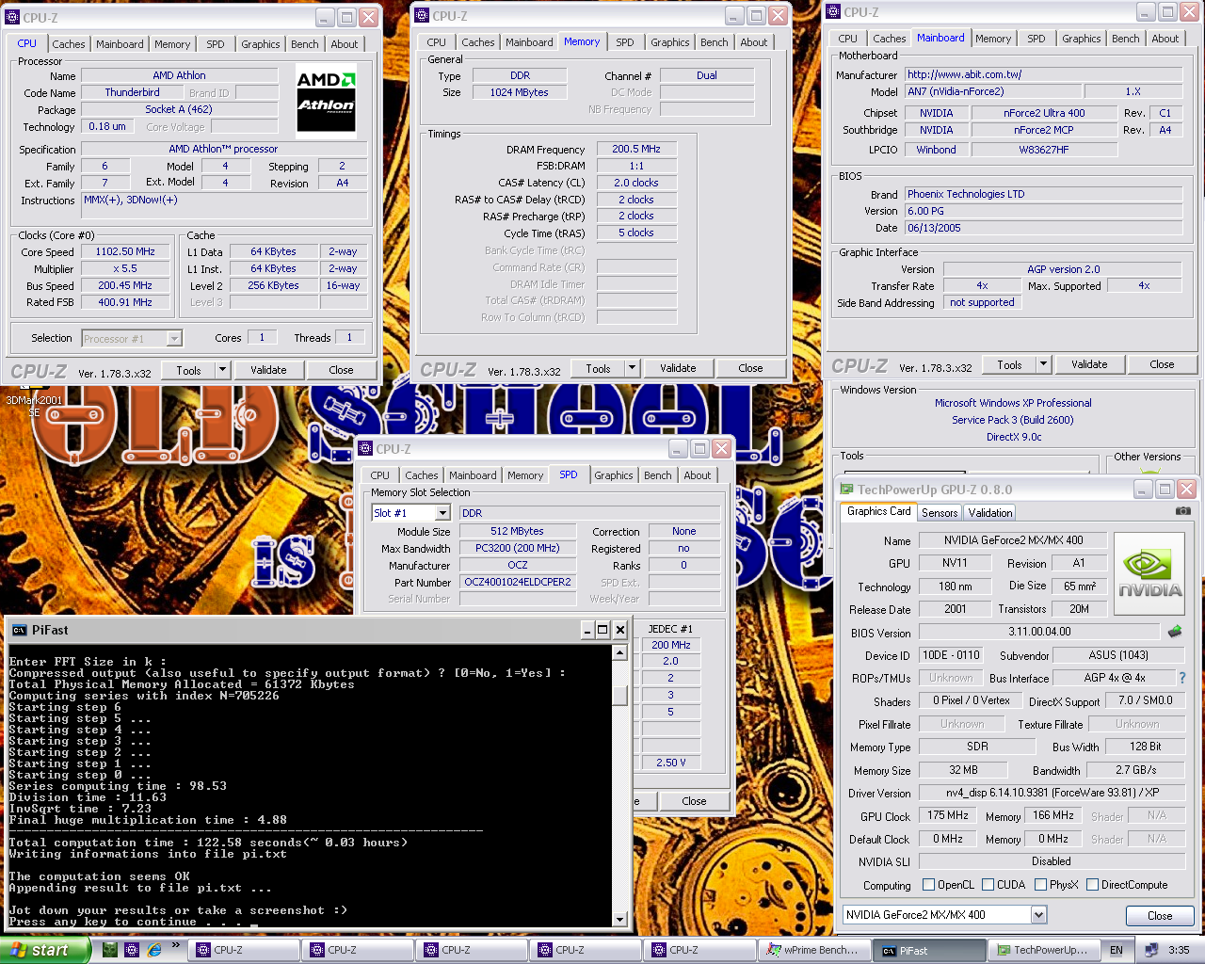Click the Bus Interface question mark icon
Image resolution: width=1205 pixels, height=964 pixels.
(1182, 678)
